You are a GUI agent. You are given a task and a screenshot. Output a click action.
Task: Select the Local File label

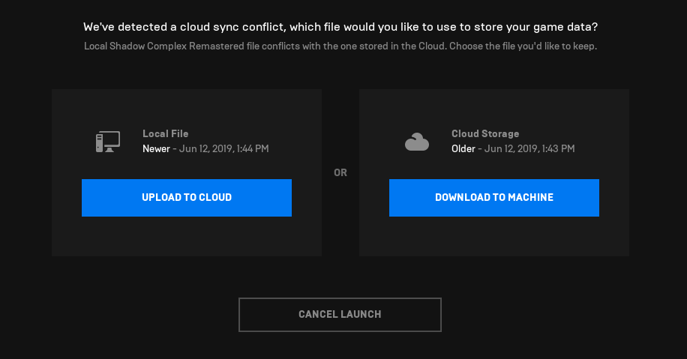pos(165,134)
